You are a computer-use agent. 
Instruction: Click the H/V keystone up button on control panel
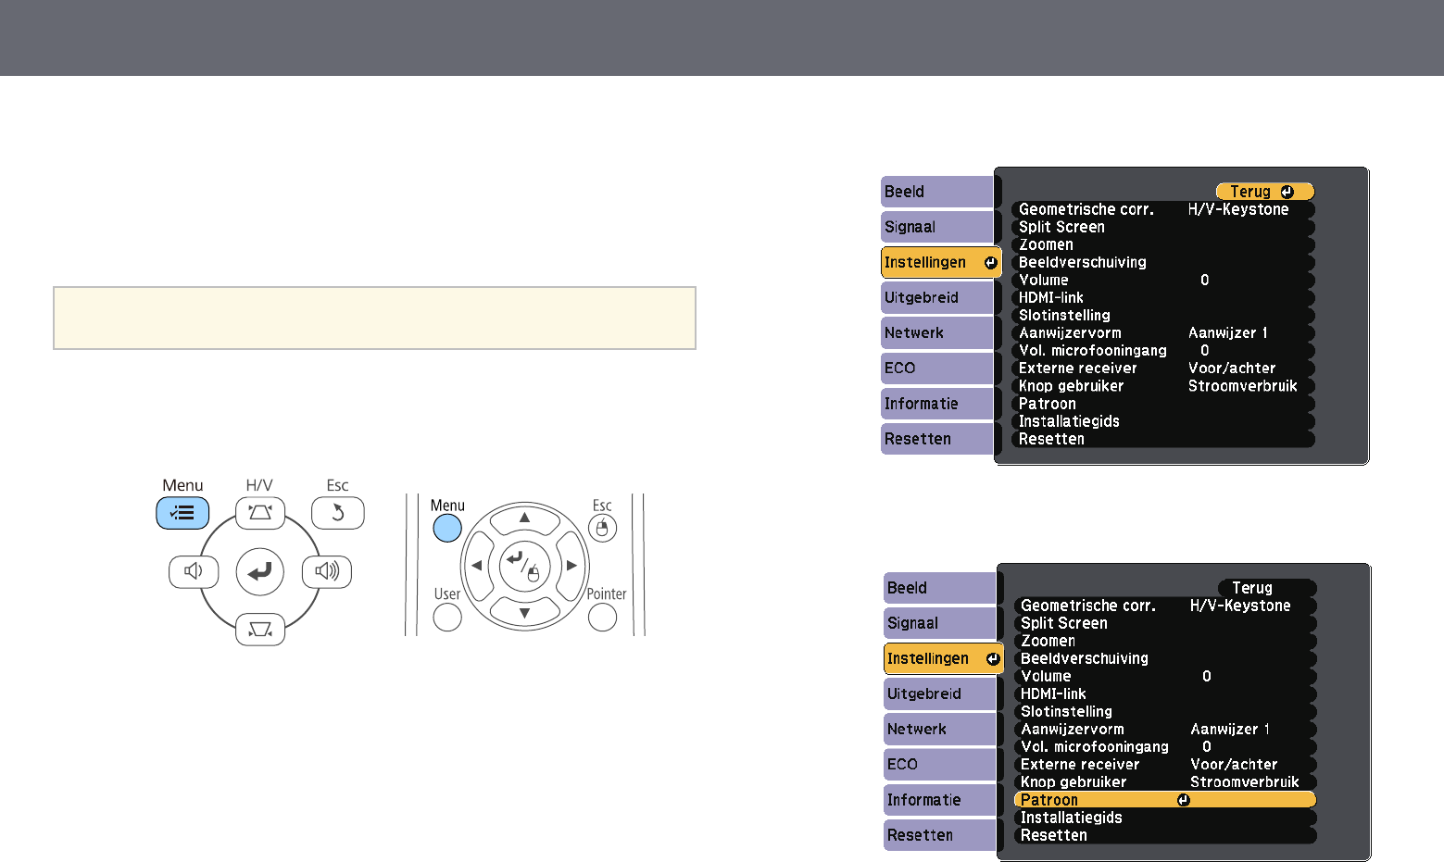tap(260, 513)
